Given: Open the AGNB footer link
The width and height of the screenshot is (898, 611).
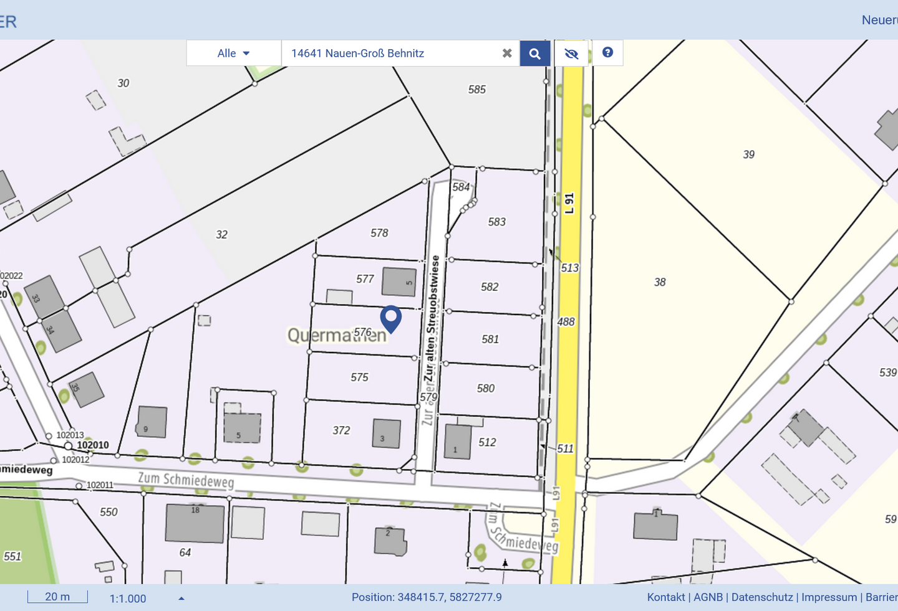Looking at the screenshot, I should 708,597.
